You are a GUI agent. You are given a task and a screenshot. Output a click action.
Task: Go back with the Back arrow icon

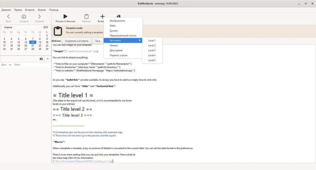click(8, 16)
